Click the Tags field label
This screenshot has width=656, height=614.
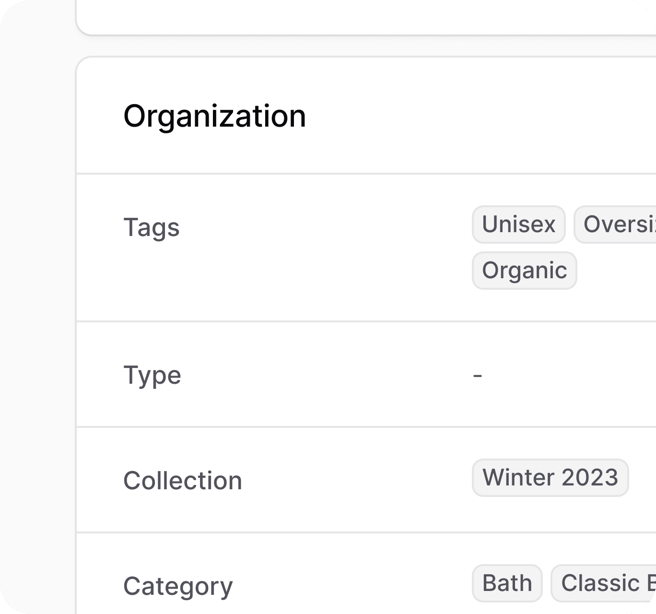152,227
